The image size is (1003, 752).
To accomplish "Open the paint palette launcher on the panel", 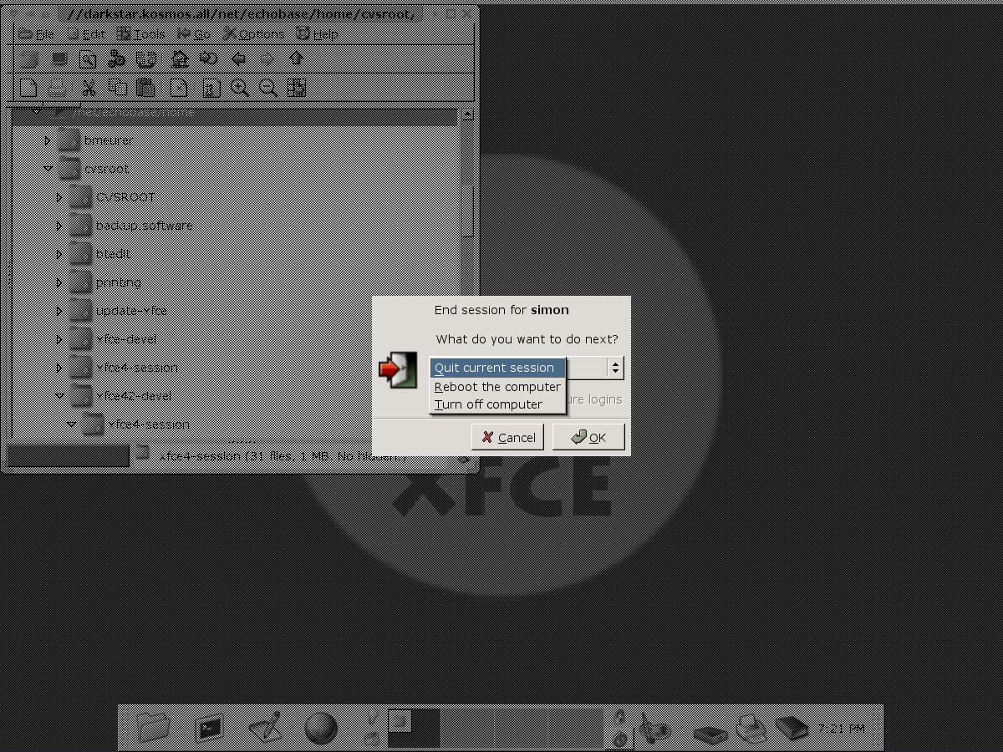I will [x=654, y=728].
